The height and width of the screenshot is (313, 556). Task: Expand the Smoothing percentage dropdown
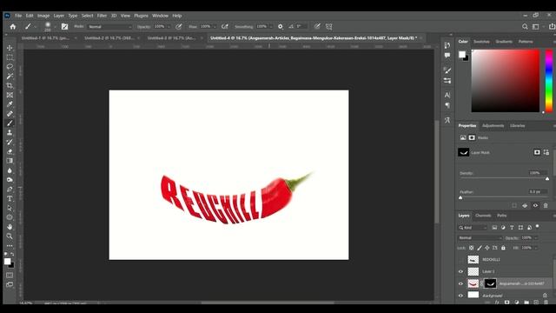coord(271,27)
